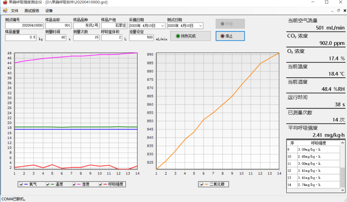Click the child window icon beside 文件 menu
The width and height of the screenshot is (347, 202).
[x=5, y=11]
